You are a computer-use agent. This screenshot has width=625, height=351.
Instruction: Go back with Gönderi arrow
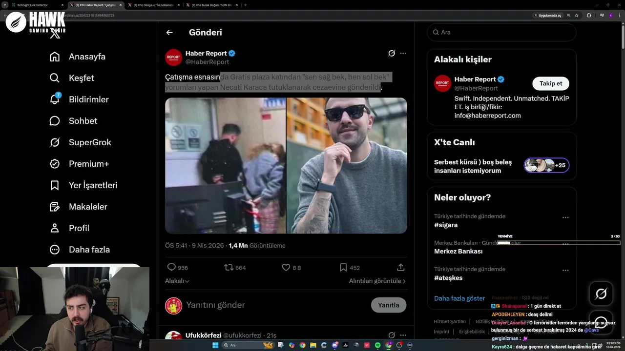pos(169,33)
